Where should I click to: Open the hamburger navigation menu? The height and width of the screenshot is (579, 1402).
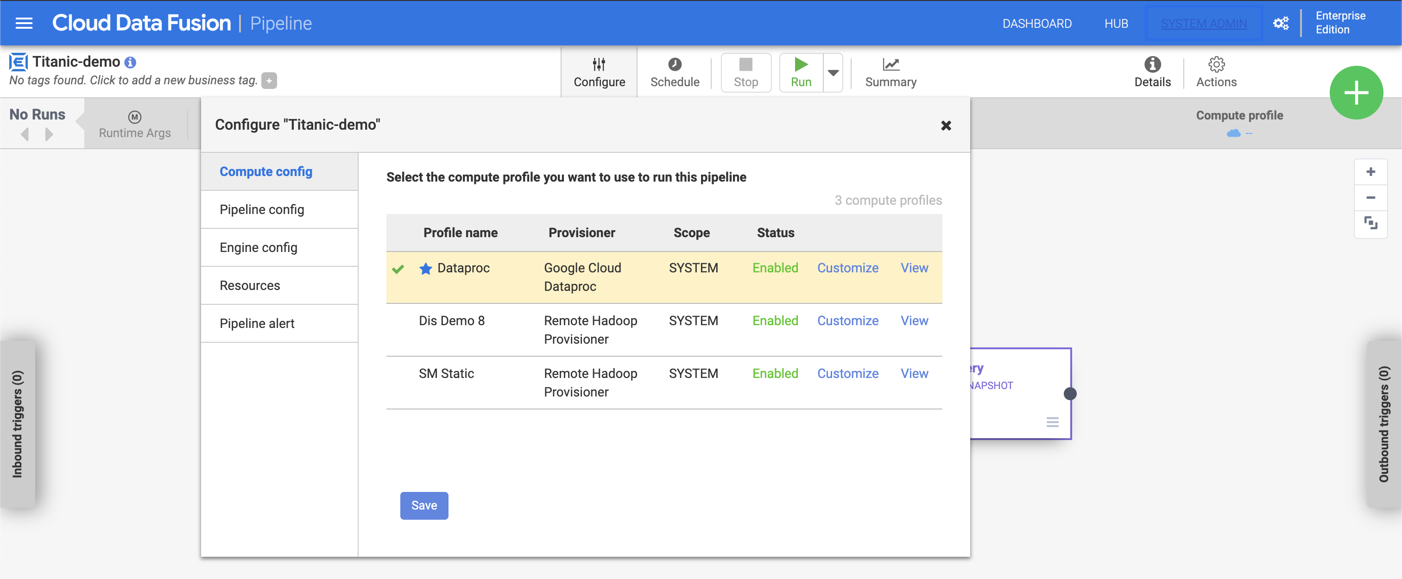pyautogui.click(x=24, y=24)
